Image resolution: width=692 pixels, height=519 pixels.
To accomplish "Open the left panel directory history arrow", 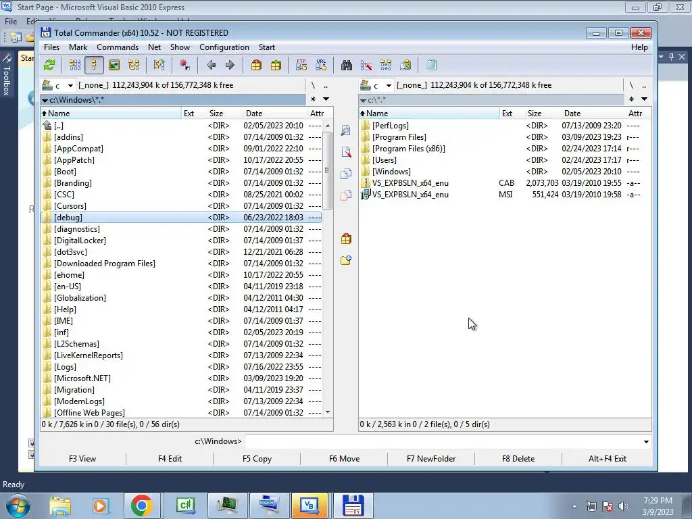I will (326, 99).
